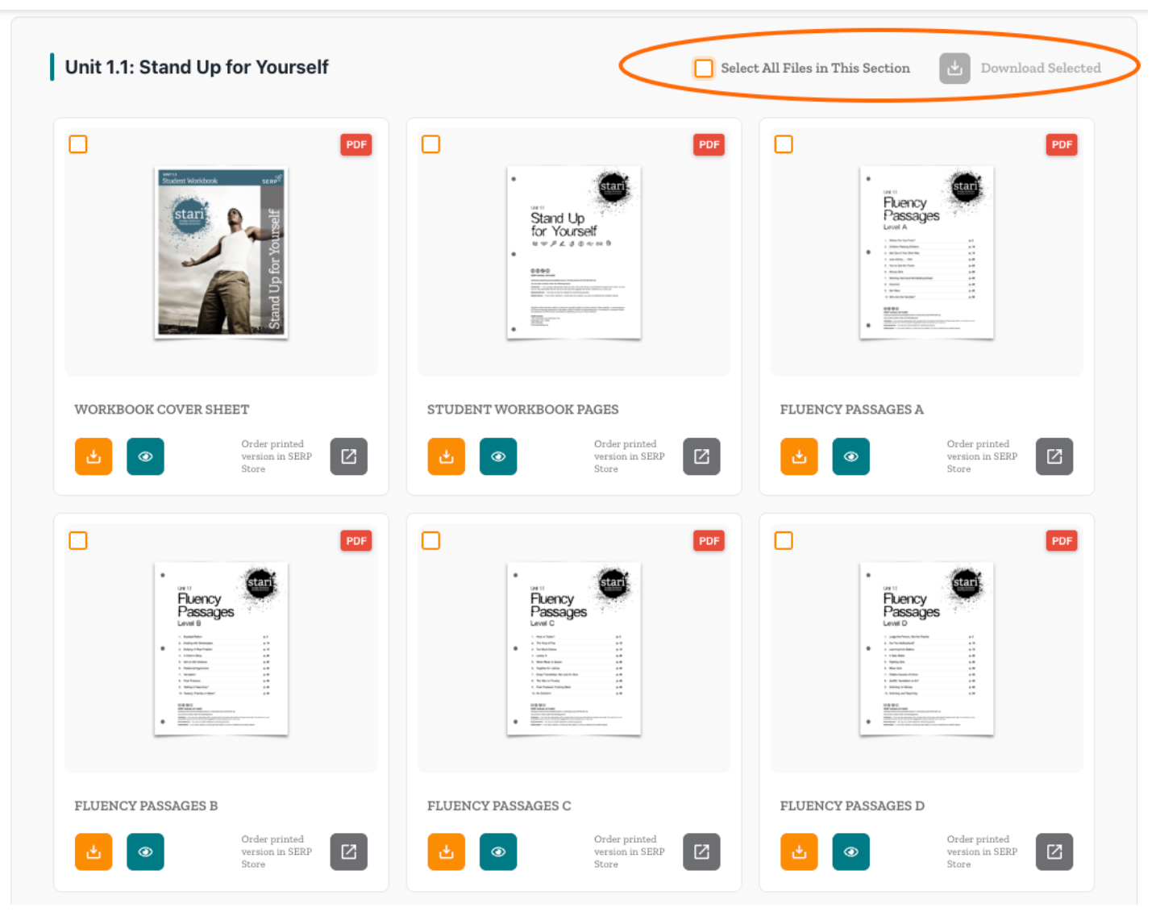Viewport: 1156px width, 916px height.
Task: Preview Fluency Passages B with eye icon
Action: tap(145, 851)
